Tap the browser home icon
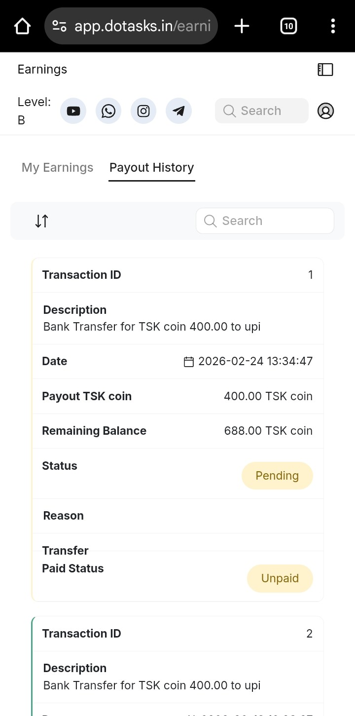Image resolution: width=355 pixels, height=716 pixels. pos(23,26)
